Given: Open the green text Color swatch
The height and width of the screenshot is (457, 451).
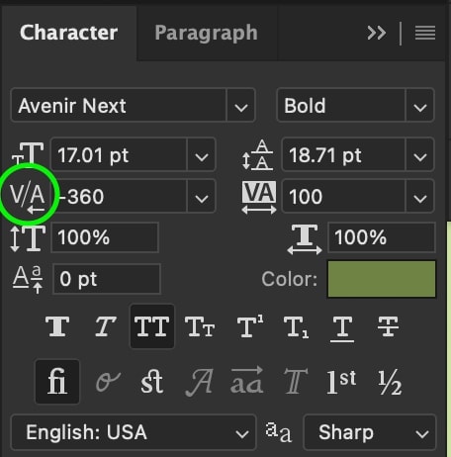Looking at the screenshot, I should 382,279.
